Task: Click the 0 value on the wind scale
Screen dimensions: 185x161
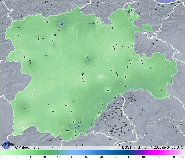Action: coord(1,157)
